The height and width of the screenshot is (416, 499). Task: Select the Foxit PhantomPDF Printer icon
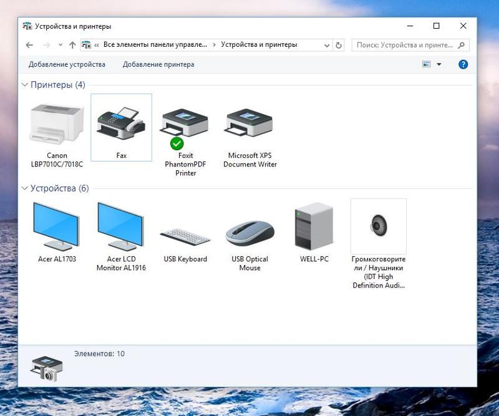pyautogui.click(x=185, y=123)
